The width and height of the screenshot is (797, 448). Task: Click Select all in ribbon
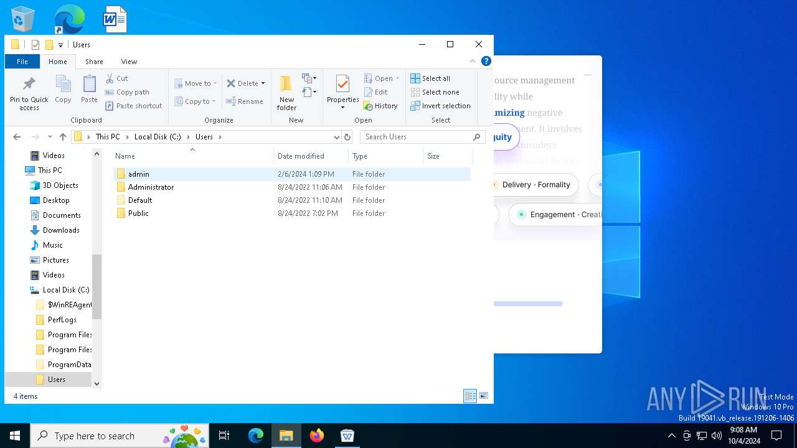430,78
